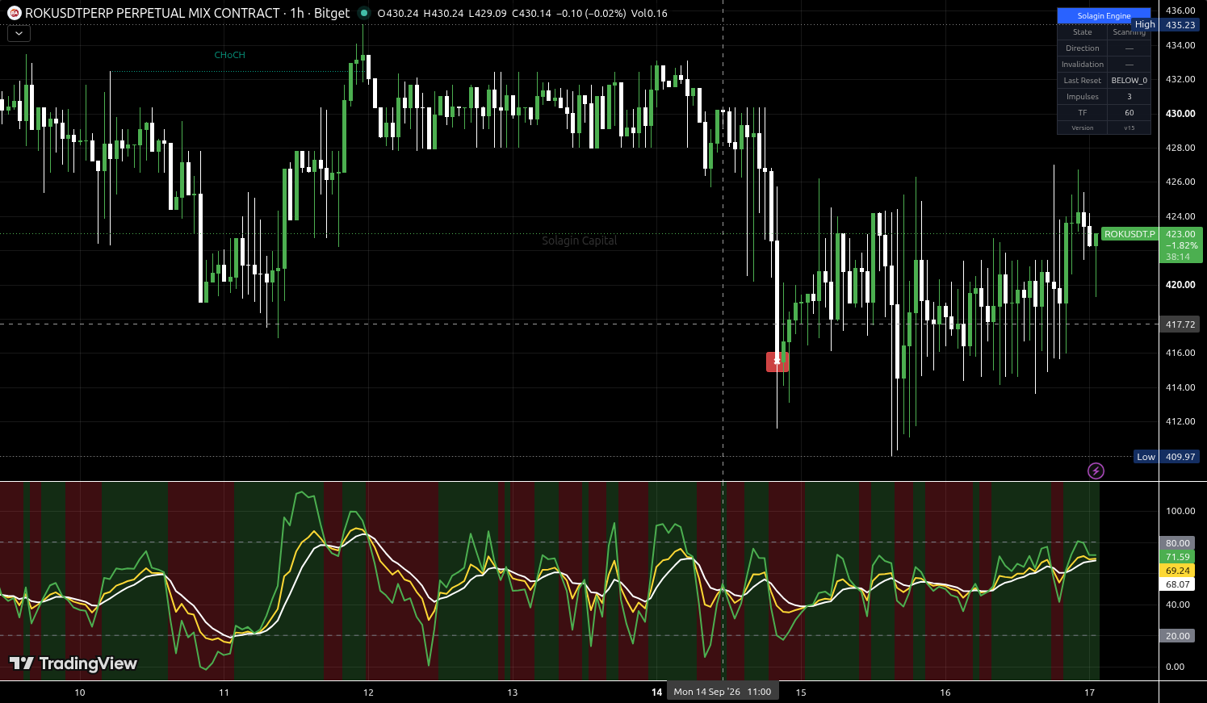Click the bold 430.00 price scale label

[x=1180, y=114]
